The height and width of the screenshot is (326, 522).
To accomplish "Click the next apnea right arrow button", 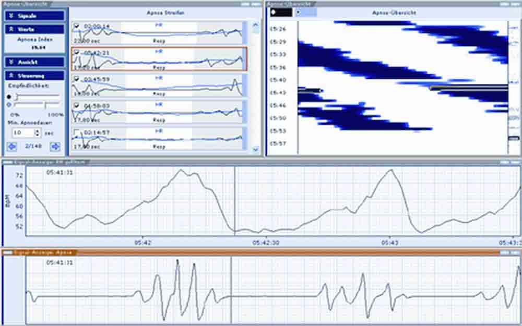I will 54,147.
